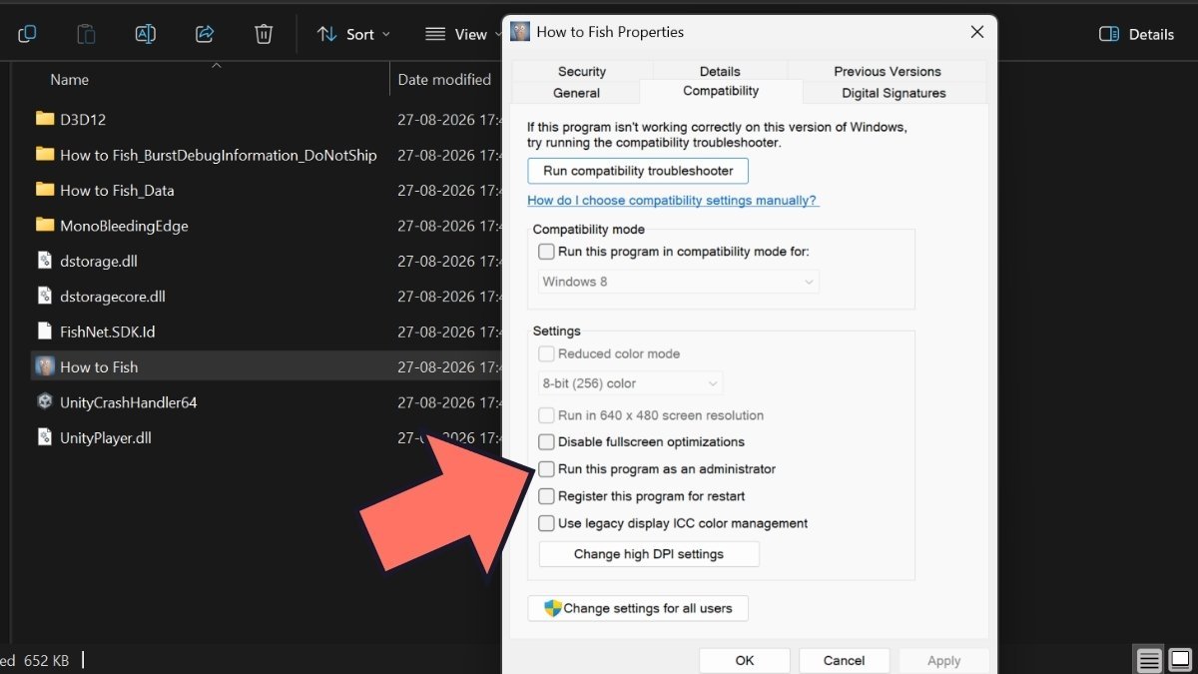Open the View dropdown in Explorer
This screenshot has width=1198, height=674.
463,34
